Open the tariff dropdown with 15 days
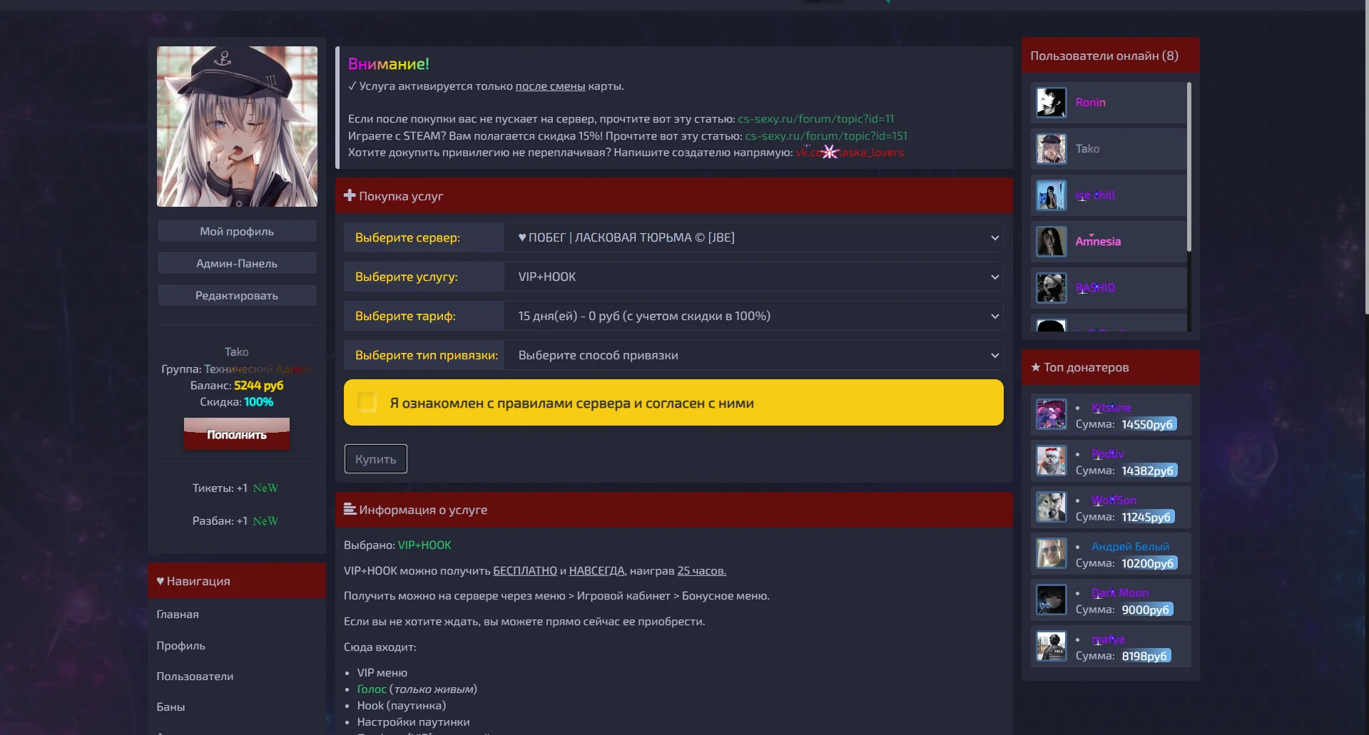The width and height of the screenshot is (1369, 735). click(753, 316)
